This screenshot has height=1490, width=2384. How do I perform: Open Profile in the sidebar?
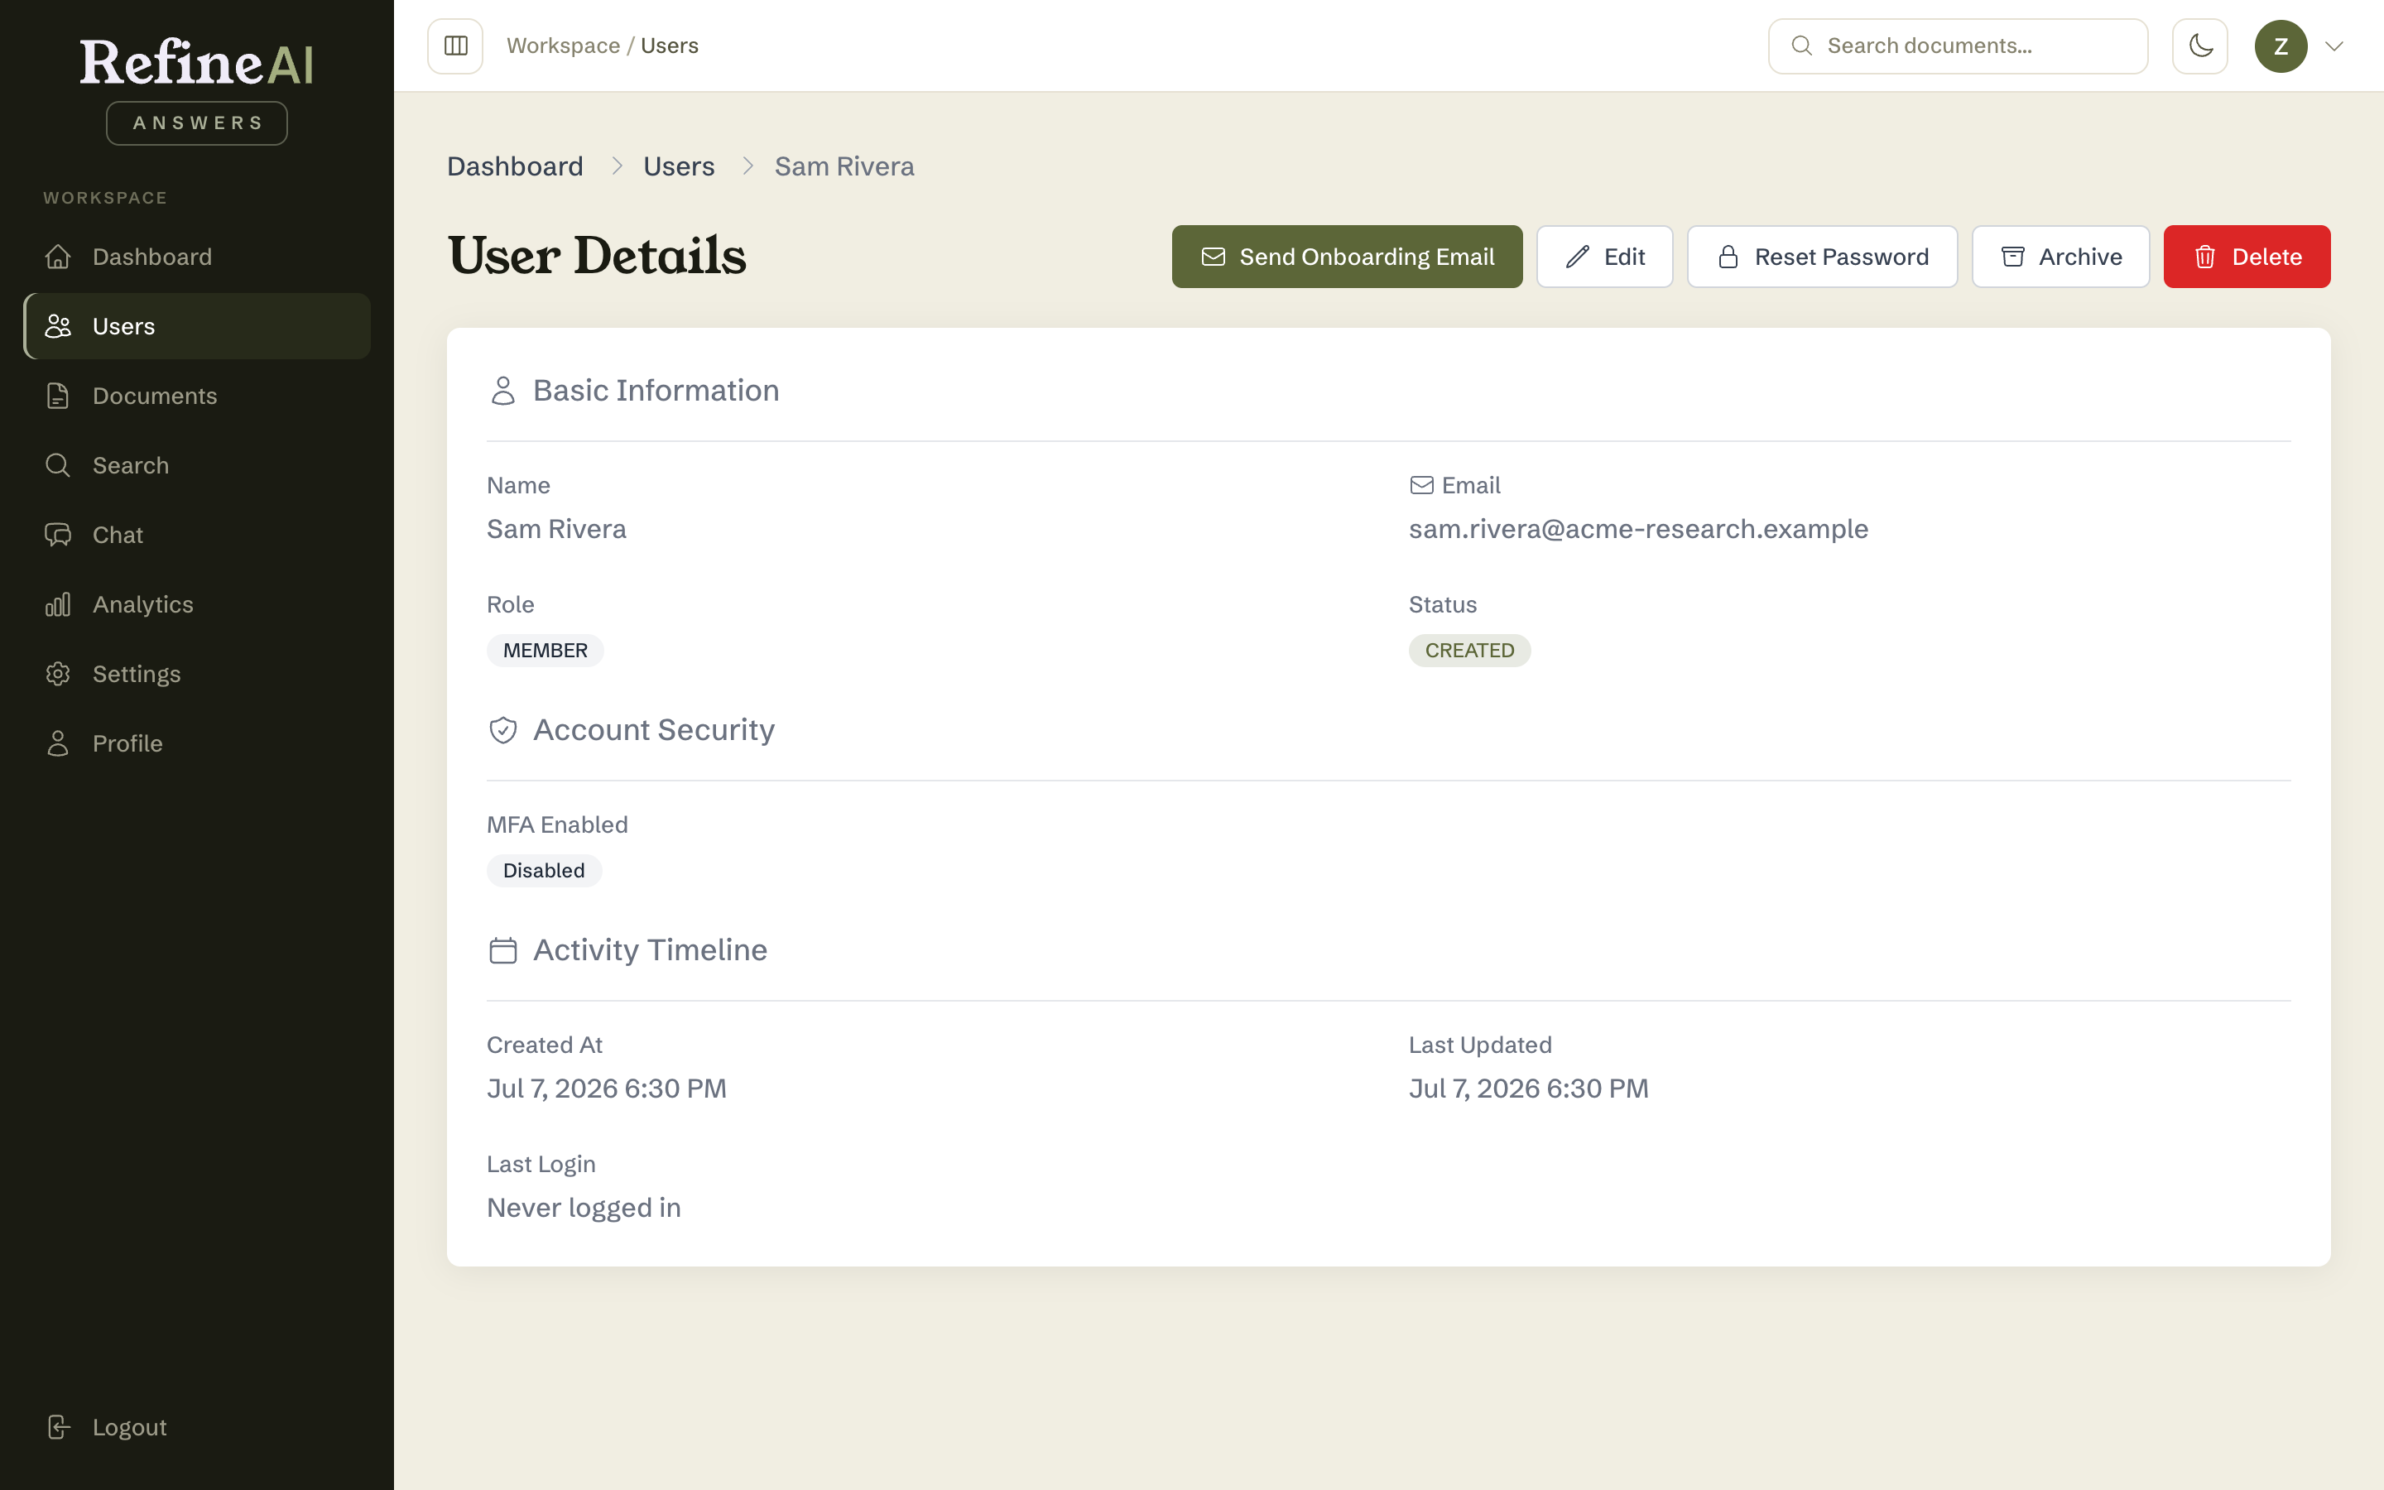pyautogui.click(x=197, y=743)
